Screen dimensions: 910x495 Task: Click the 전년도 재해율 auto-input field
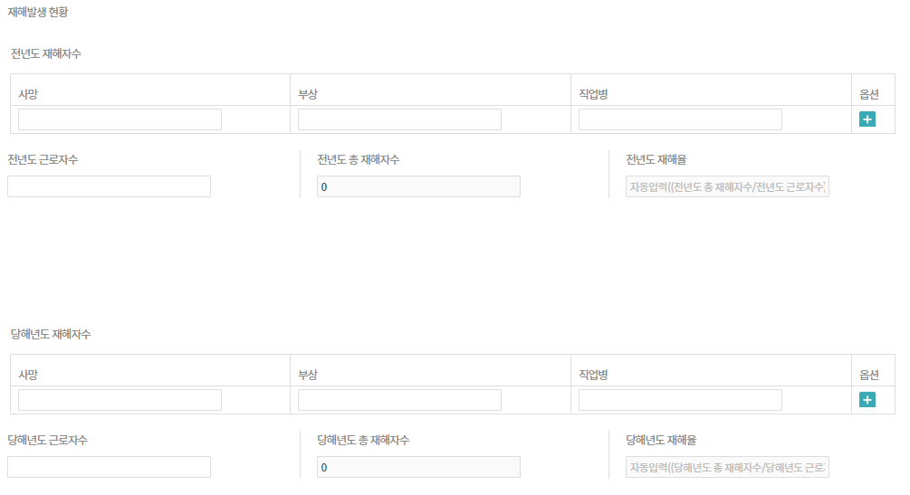(727, 186)
